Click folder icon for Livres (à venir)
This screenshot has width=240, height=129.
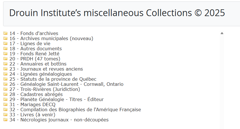5,115
